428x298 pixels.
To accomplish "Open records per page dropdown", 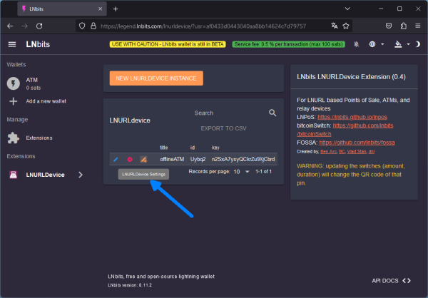I will (241, 172).
